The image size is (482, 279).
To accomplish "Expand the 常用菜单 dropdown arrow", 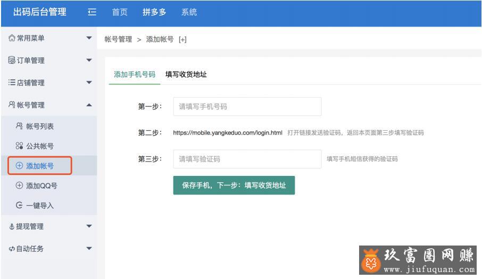I will click(89, 38).
